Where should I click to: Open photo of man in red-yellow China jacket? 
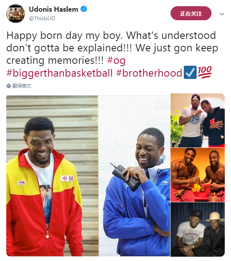point(52,176)
